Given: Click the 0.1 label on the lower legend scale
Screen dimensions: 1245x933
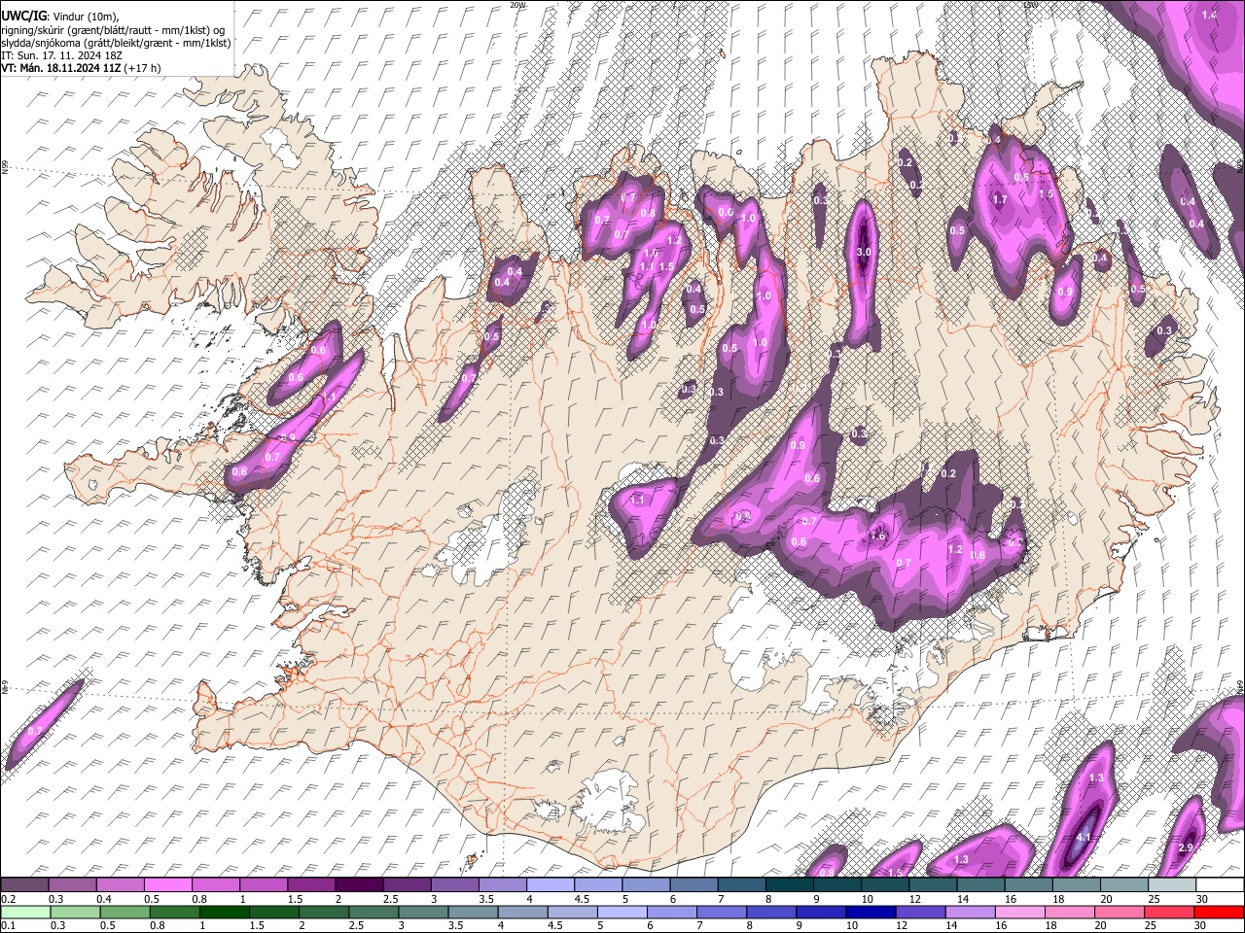Looking at the screenshot, I should click(x=9, y=925).
